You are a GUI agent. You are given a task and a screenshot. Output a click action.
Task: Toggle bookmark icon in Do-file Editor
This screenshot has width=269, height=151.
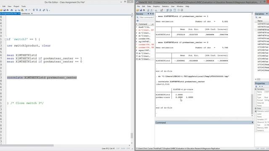click(x=34, y=10)
